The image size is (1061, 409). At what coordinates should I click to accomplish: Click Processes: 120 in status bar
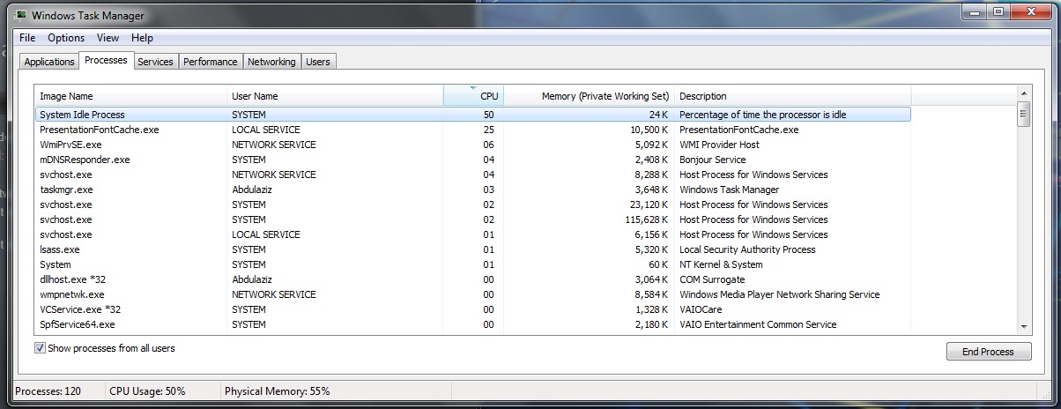click(49, 390)
